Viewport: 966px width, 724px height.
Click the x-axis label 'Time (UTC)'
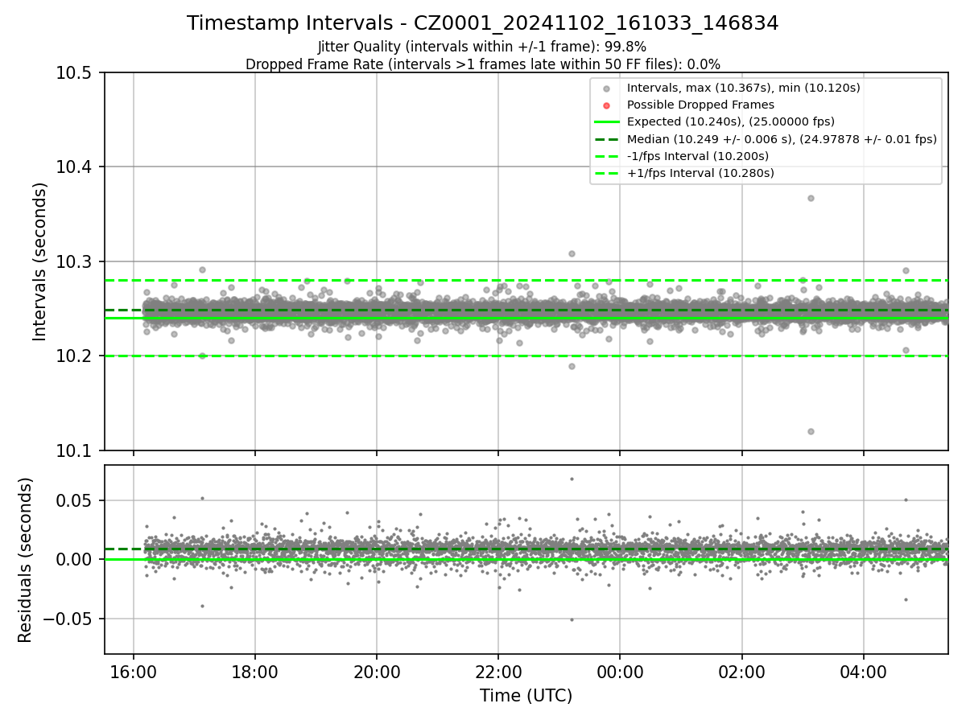coord(526,696)
